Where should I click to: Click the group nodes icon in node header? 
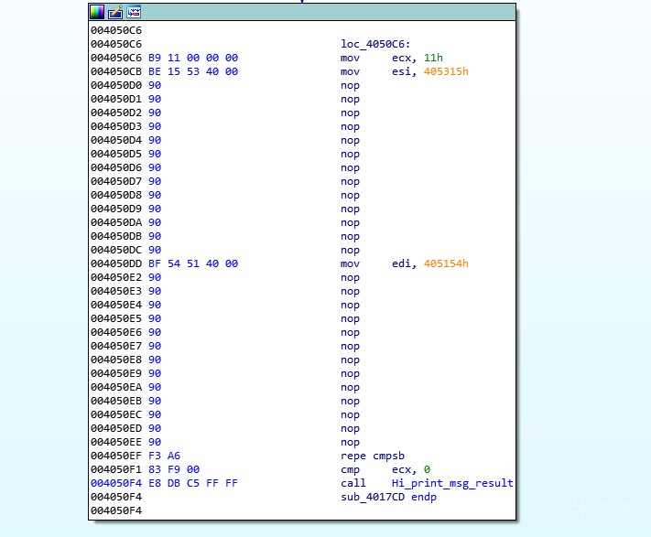pos(134,12)
